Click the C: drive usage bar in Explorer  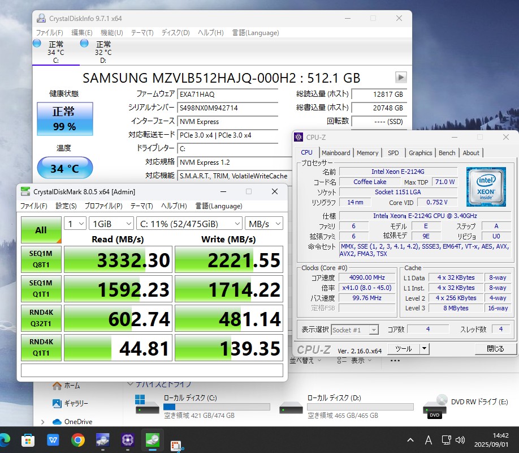(217, 407)
